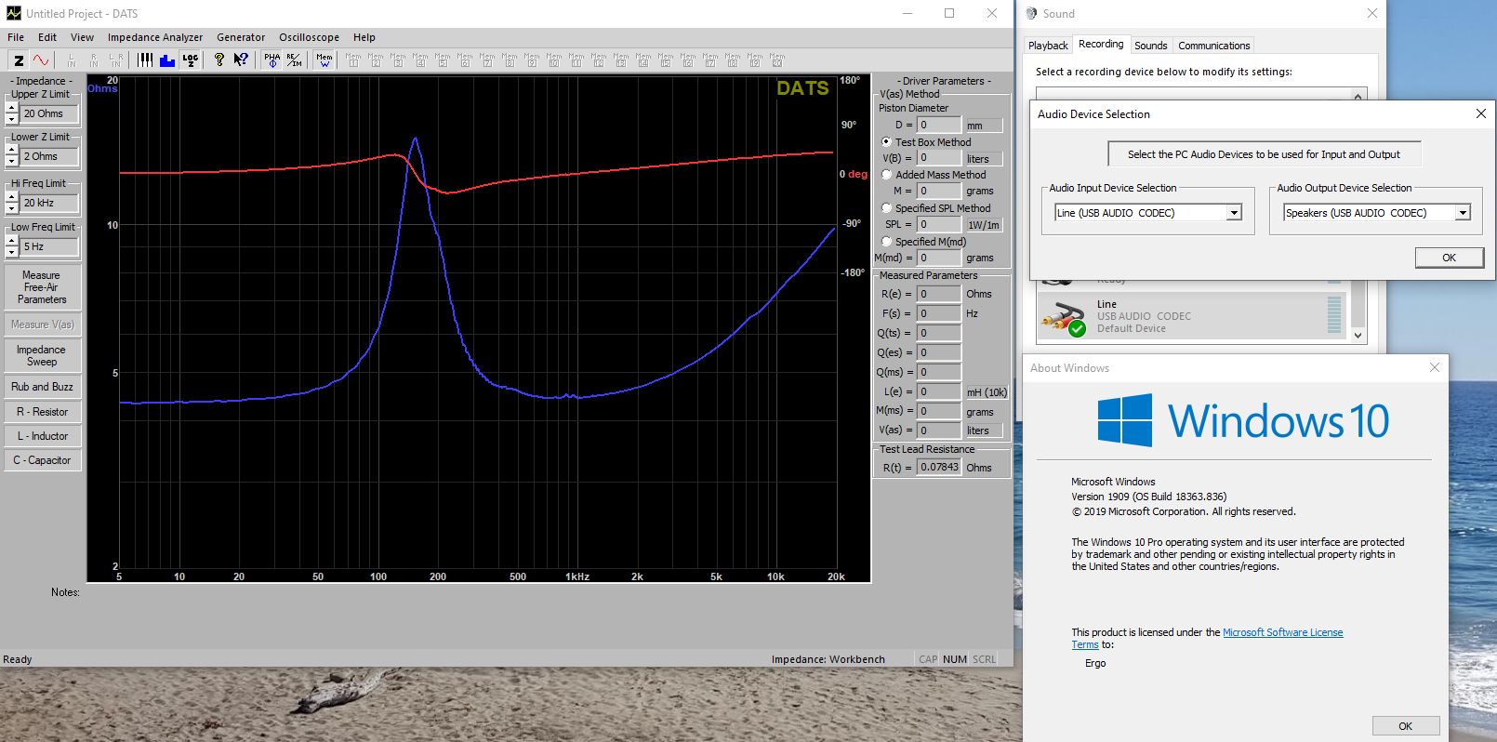Select the Mem 7 memory slot icon

[x=487, y=60]
